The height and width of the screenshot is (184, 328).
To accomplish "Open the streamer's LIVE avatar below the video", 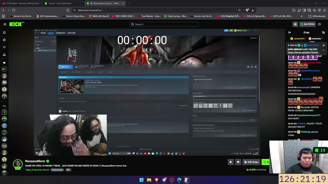I will pos(18,164).
